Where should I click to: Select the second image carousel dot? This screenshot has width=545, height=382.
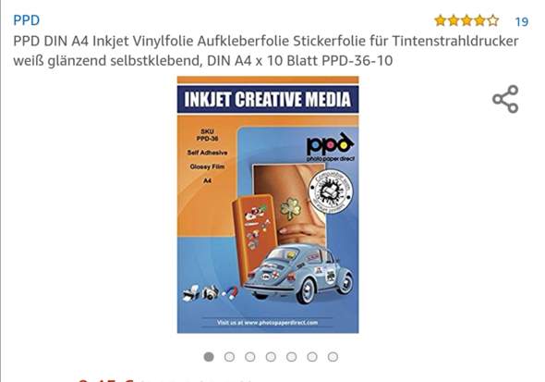pos(229,357)
